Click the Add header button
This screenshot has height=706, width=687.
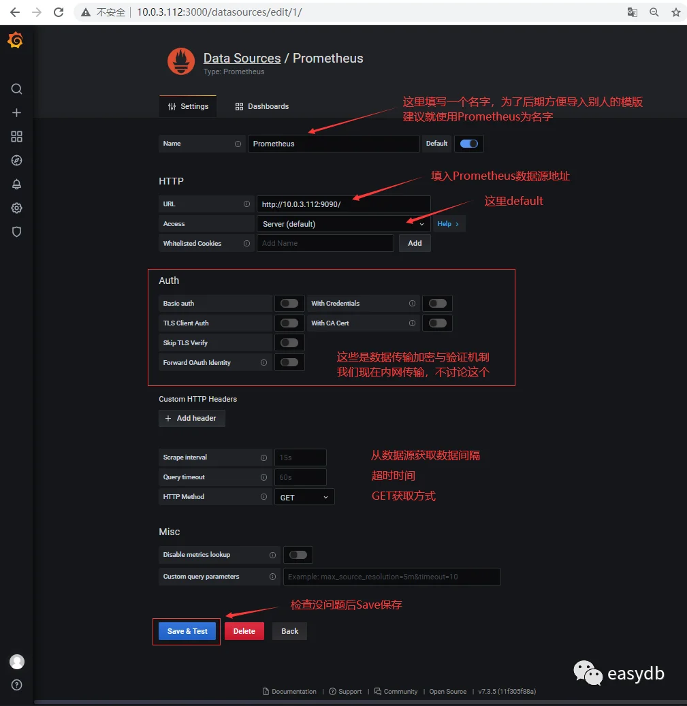coord(192,418)
